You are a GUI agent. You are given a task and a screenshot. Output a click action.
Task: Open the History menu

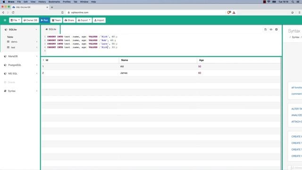[42, 2]
